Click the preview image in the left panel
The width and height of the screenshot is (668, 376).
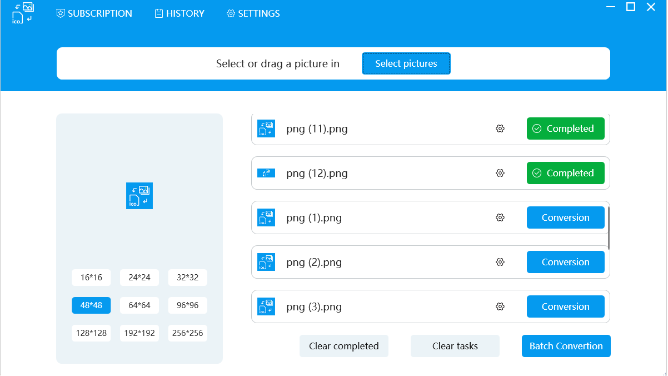tap(139, 196)
